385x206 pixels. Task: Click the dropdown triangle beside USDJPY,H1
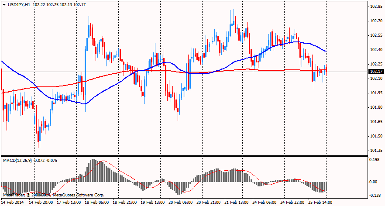pos(4,4)
